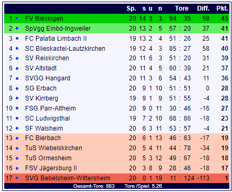Open the SVGG Hangard team entry

[48, 78]
